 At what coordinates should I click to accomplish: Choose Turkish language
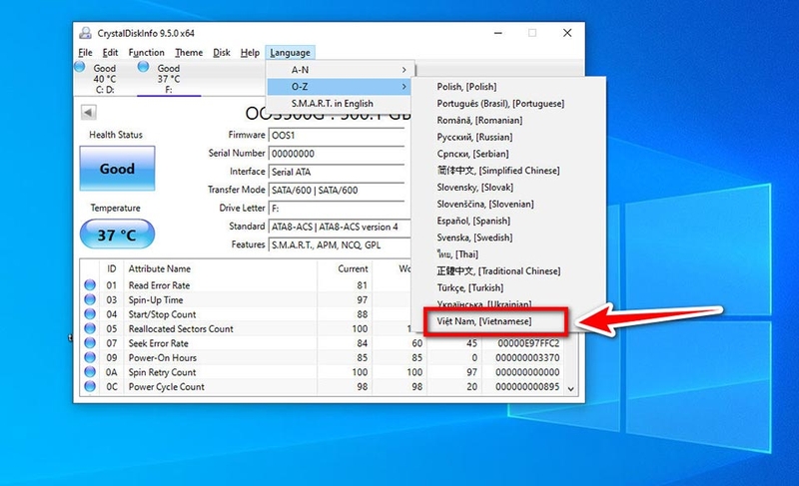508,288
